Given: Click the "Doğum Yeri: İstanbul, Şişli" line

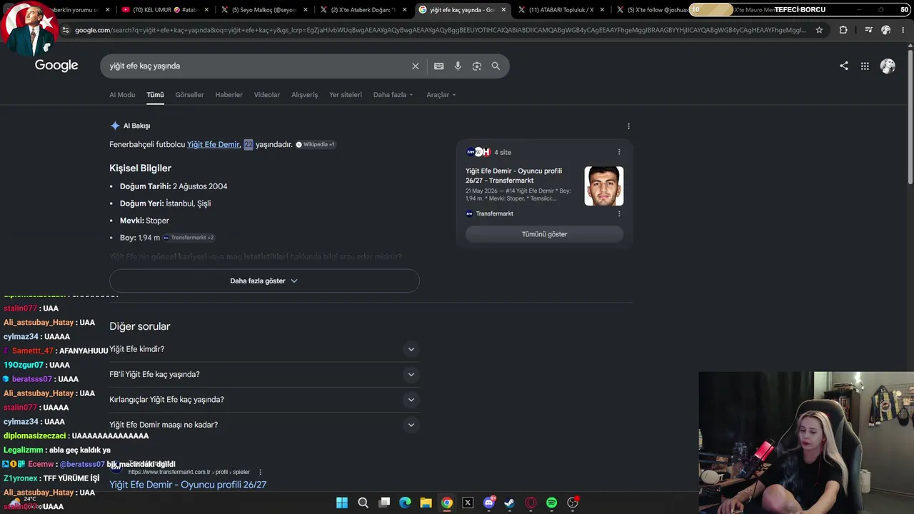Looking at the screenshot, I should tap(165, 203).
